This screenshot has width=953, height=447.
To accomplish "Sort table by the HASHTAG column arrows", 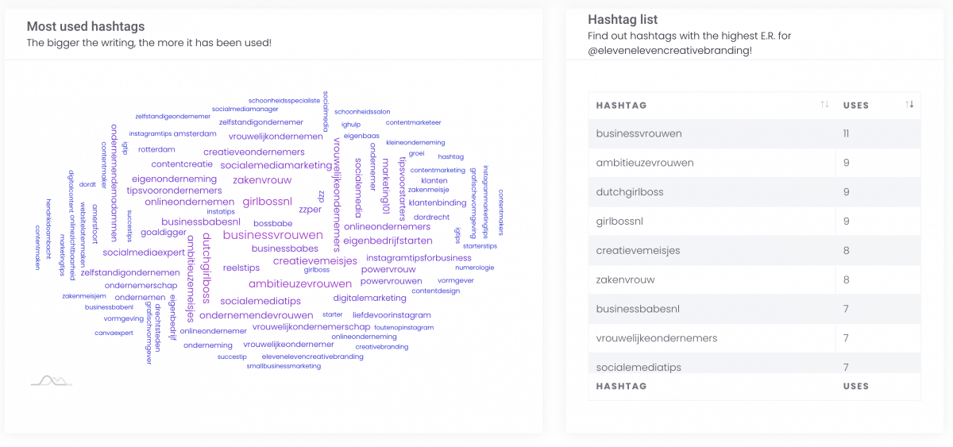I will pyautogui.click(x=824, y=105).
